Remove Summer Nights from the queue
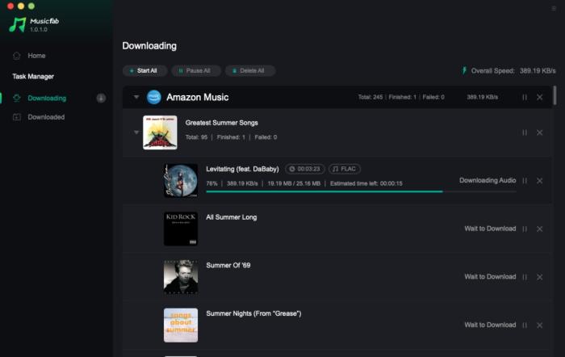565x357 pixels. 539,325
